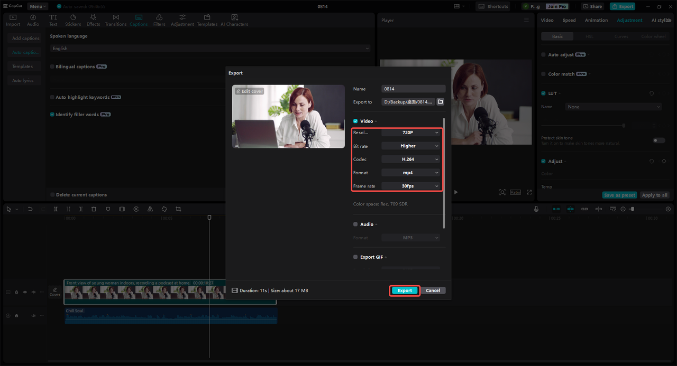Check Delete current captions checkbox

pos(52,195)
